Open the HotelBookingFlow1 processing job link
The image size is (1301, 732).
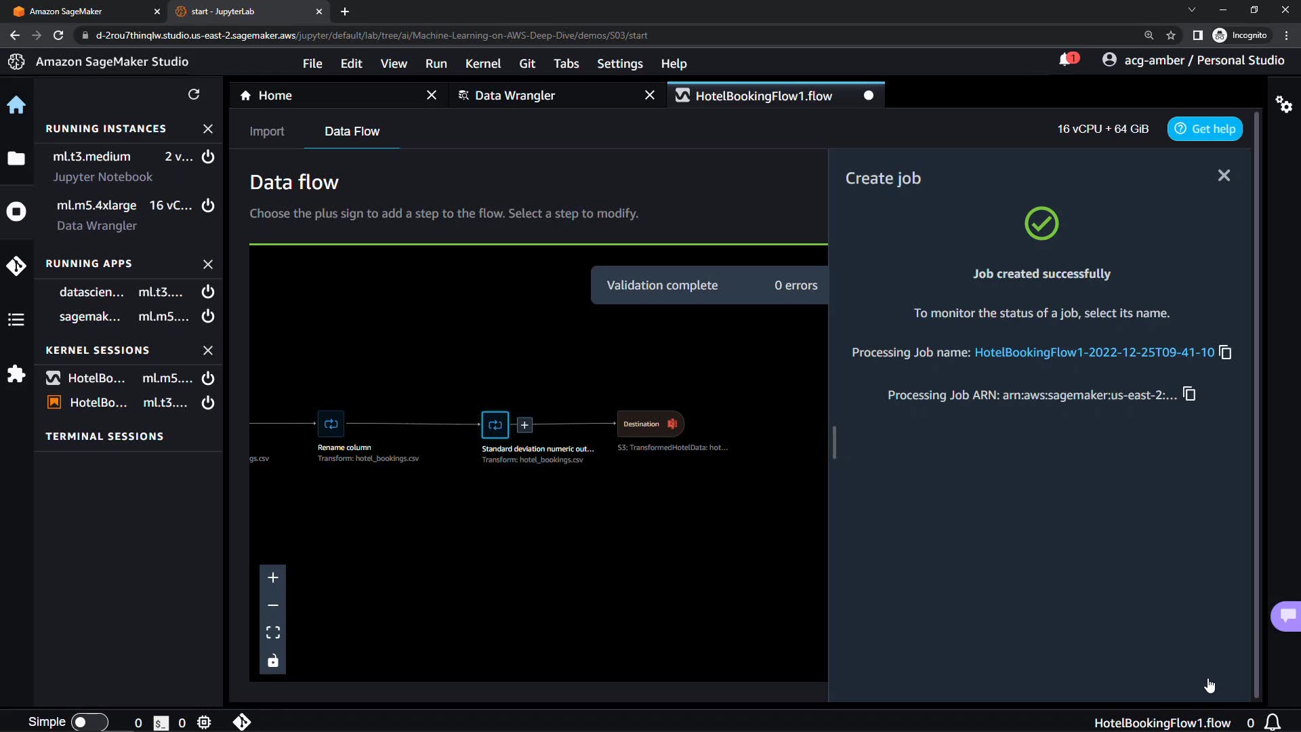point(1094,352)
